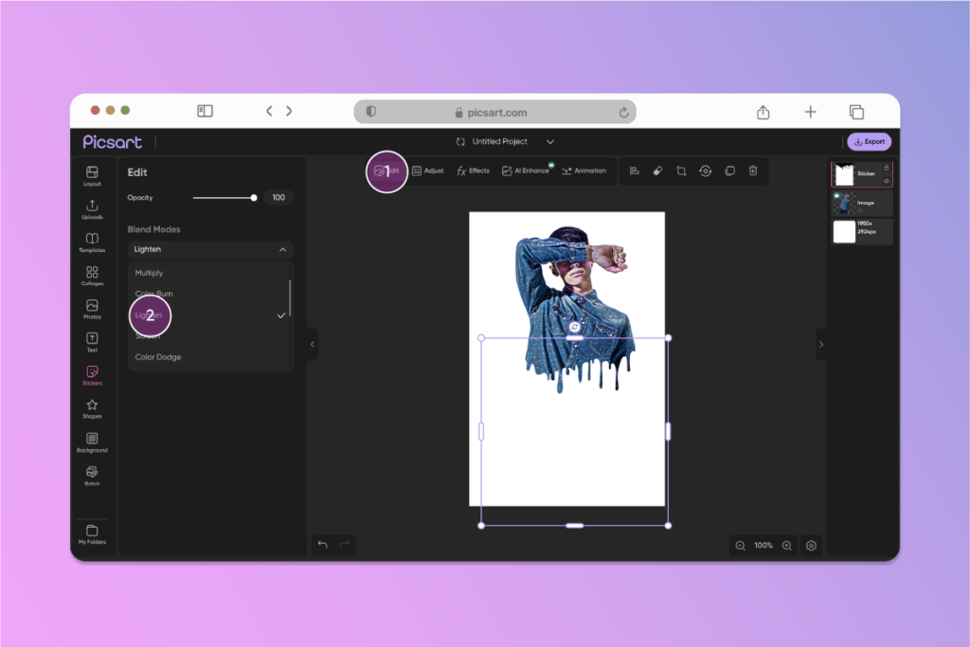Click the undo arrow below the canvas
This screenshot has height=647, width=970.
pyautogui.click(x=323, y=546)
